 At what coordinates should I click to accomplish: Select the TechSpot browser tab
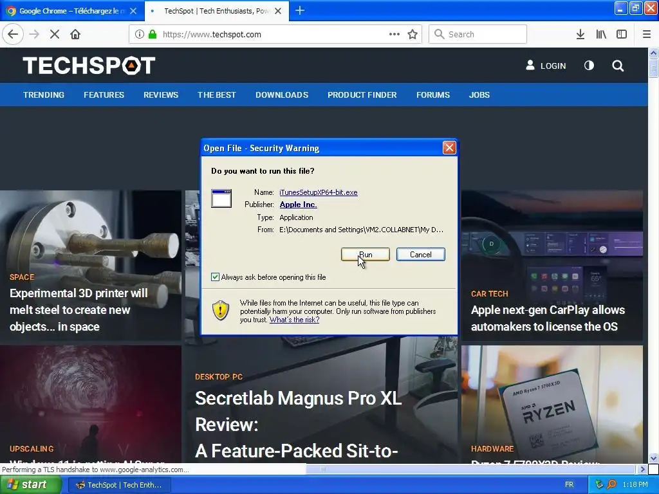(216, 11)
